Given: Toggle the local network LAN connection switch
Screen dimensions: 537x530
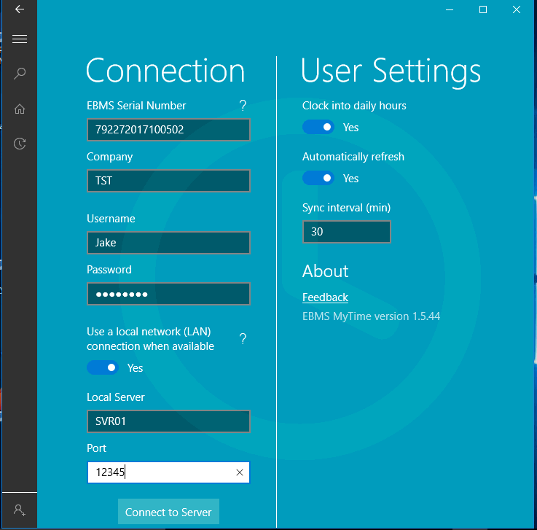Looking at the screenshot, I should (x=103, y=368).
